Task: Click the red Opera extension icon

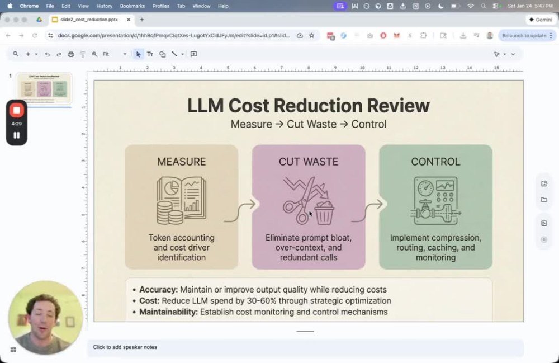Action: pos(383,36)
